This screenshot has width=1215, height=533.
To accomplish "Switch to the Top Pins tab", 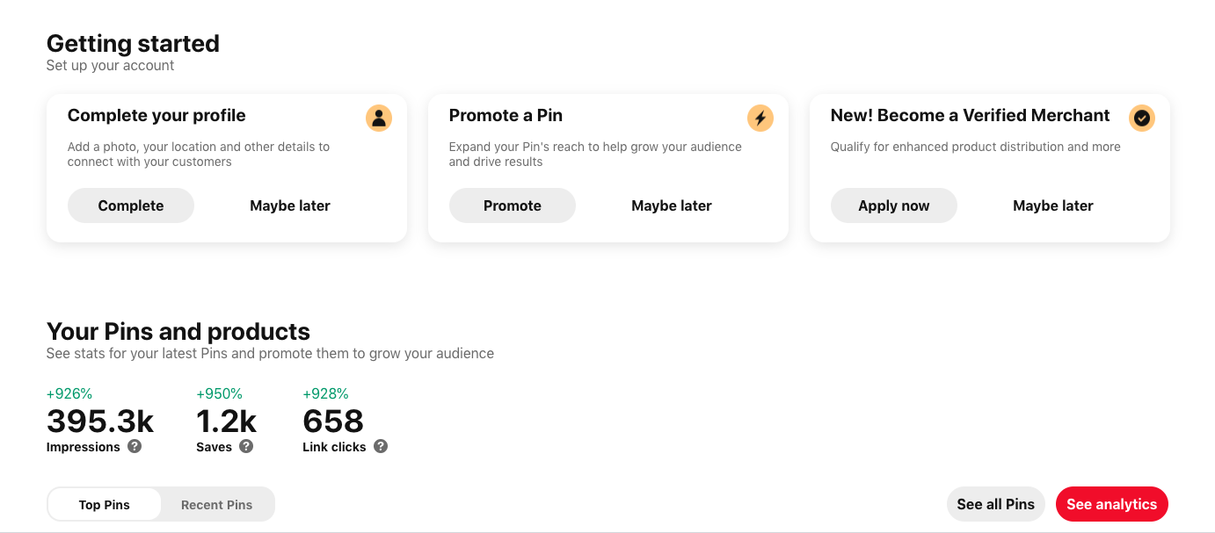I will (105, 505).
